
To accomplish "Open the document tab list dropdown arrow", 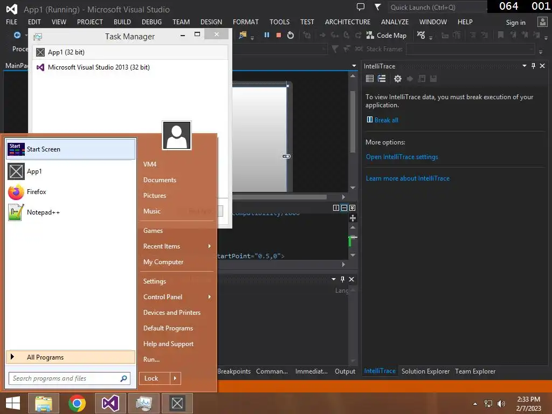I will pyautogui.click(x=354, y=66).
